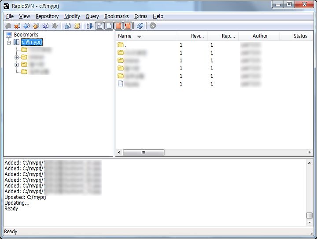The height and width of the screenshot is (239, 317).
Task: Toggle show unmodified files button
Action: 109,26
